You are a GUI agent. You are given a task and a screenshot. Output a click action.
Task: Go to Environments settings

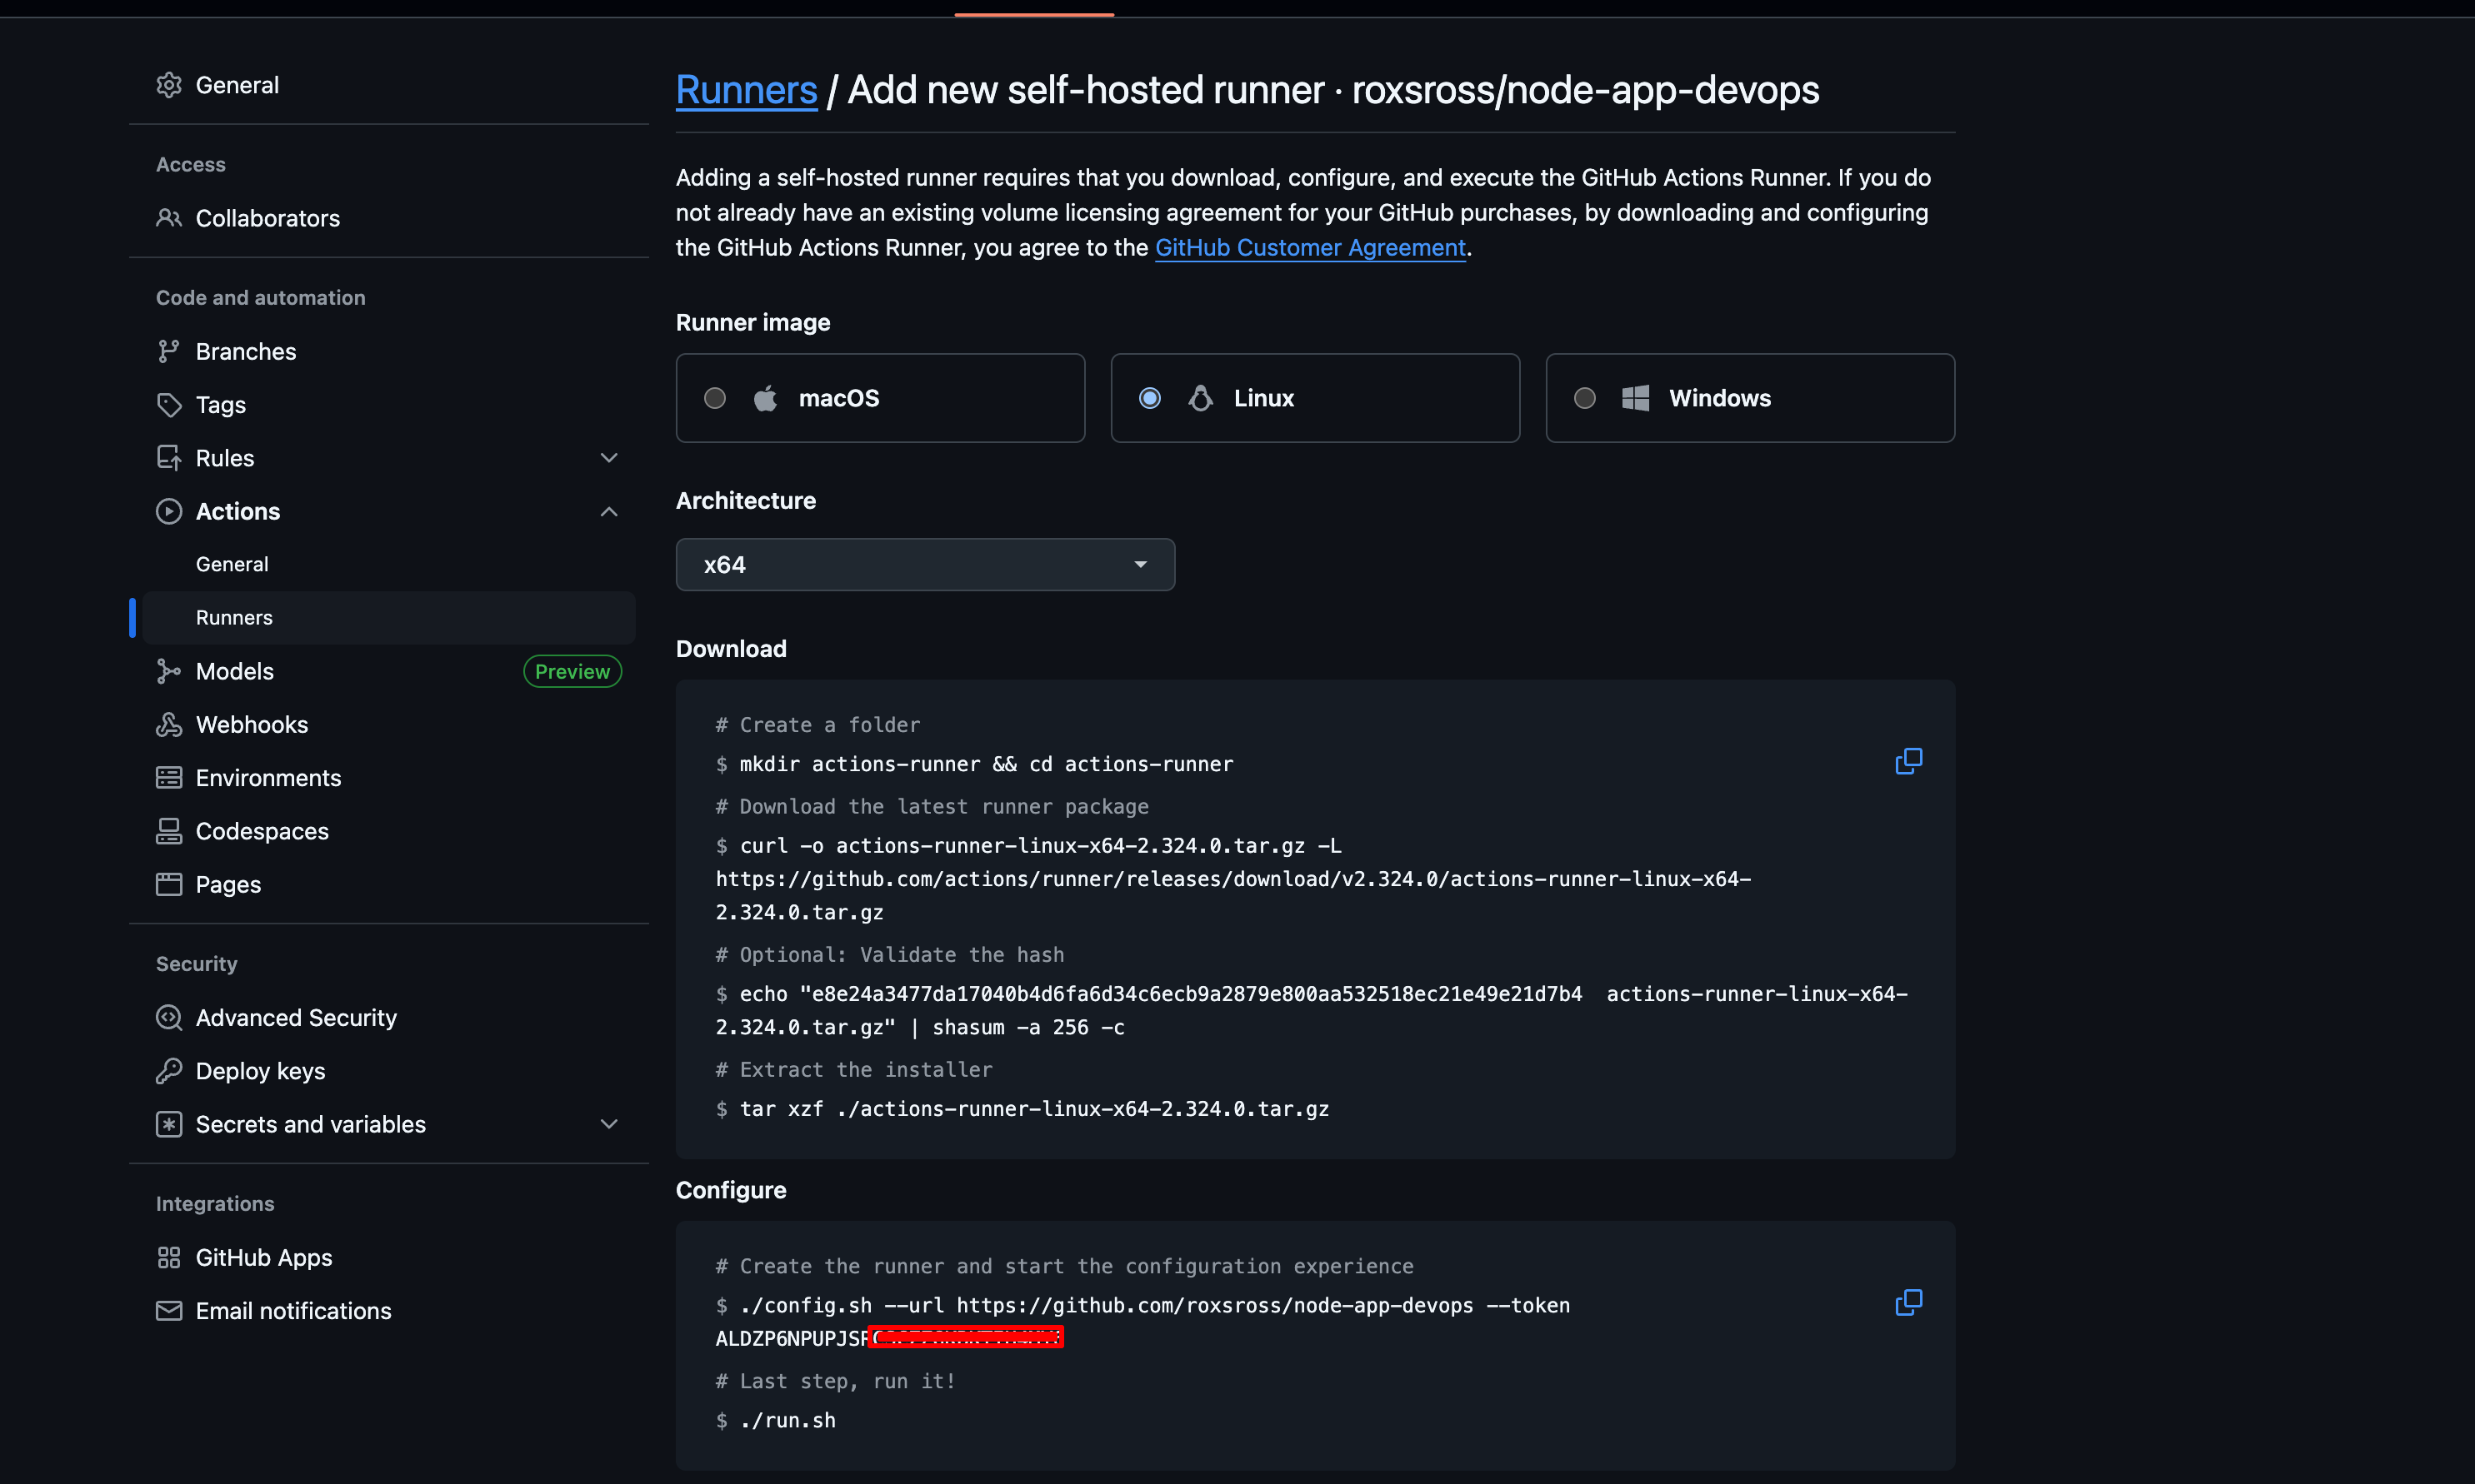[x=388, y=778]
